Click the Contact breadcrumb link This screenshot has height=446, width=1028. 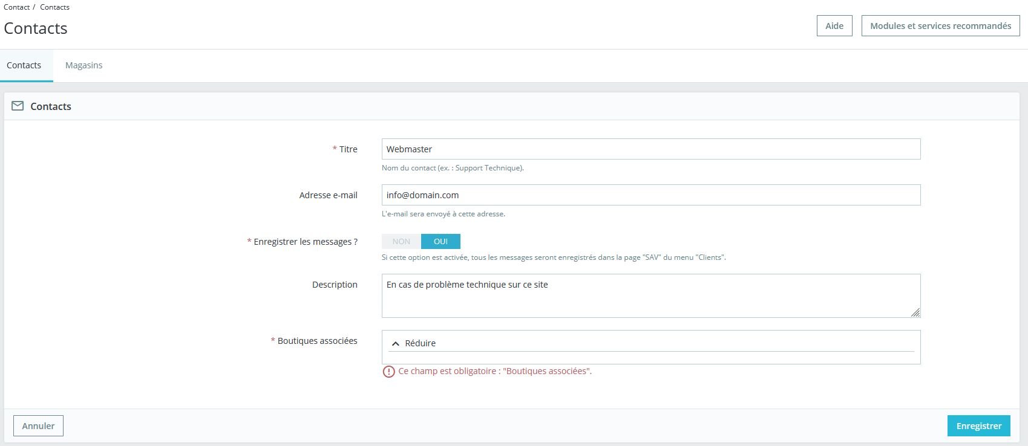coord(16,7)
